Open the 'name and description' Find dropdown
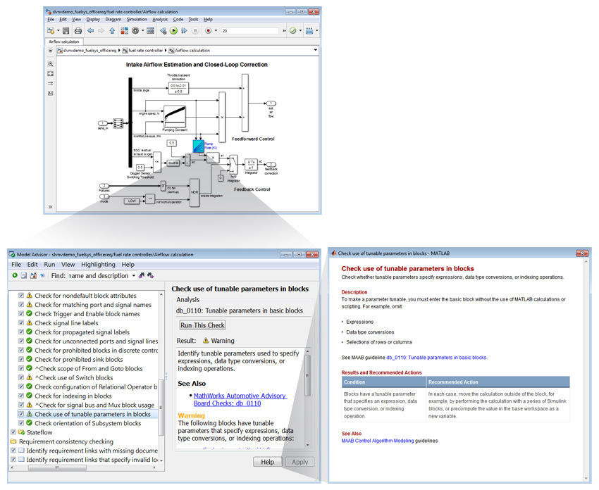This screenshot has width=599, height=490. point(134,275)
